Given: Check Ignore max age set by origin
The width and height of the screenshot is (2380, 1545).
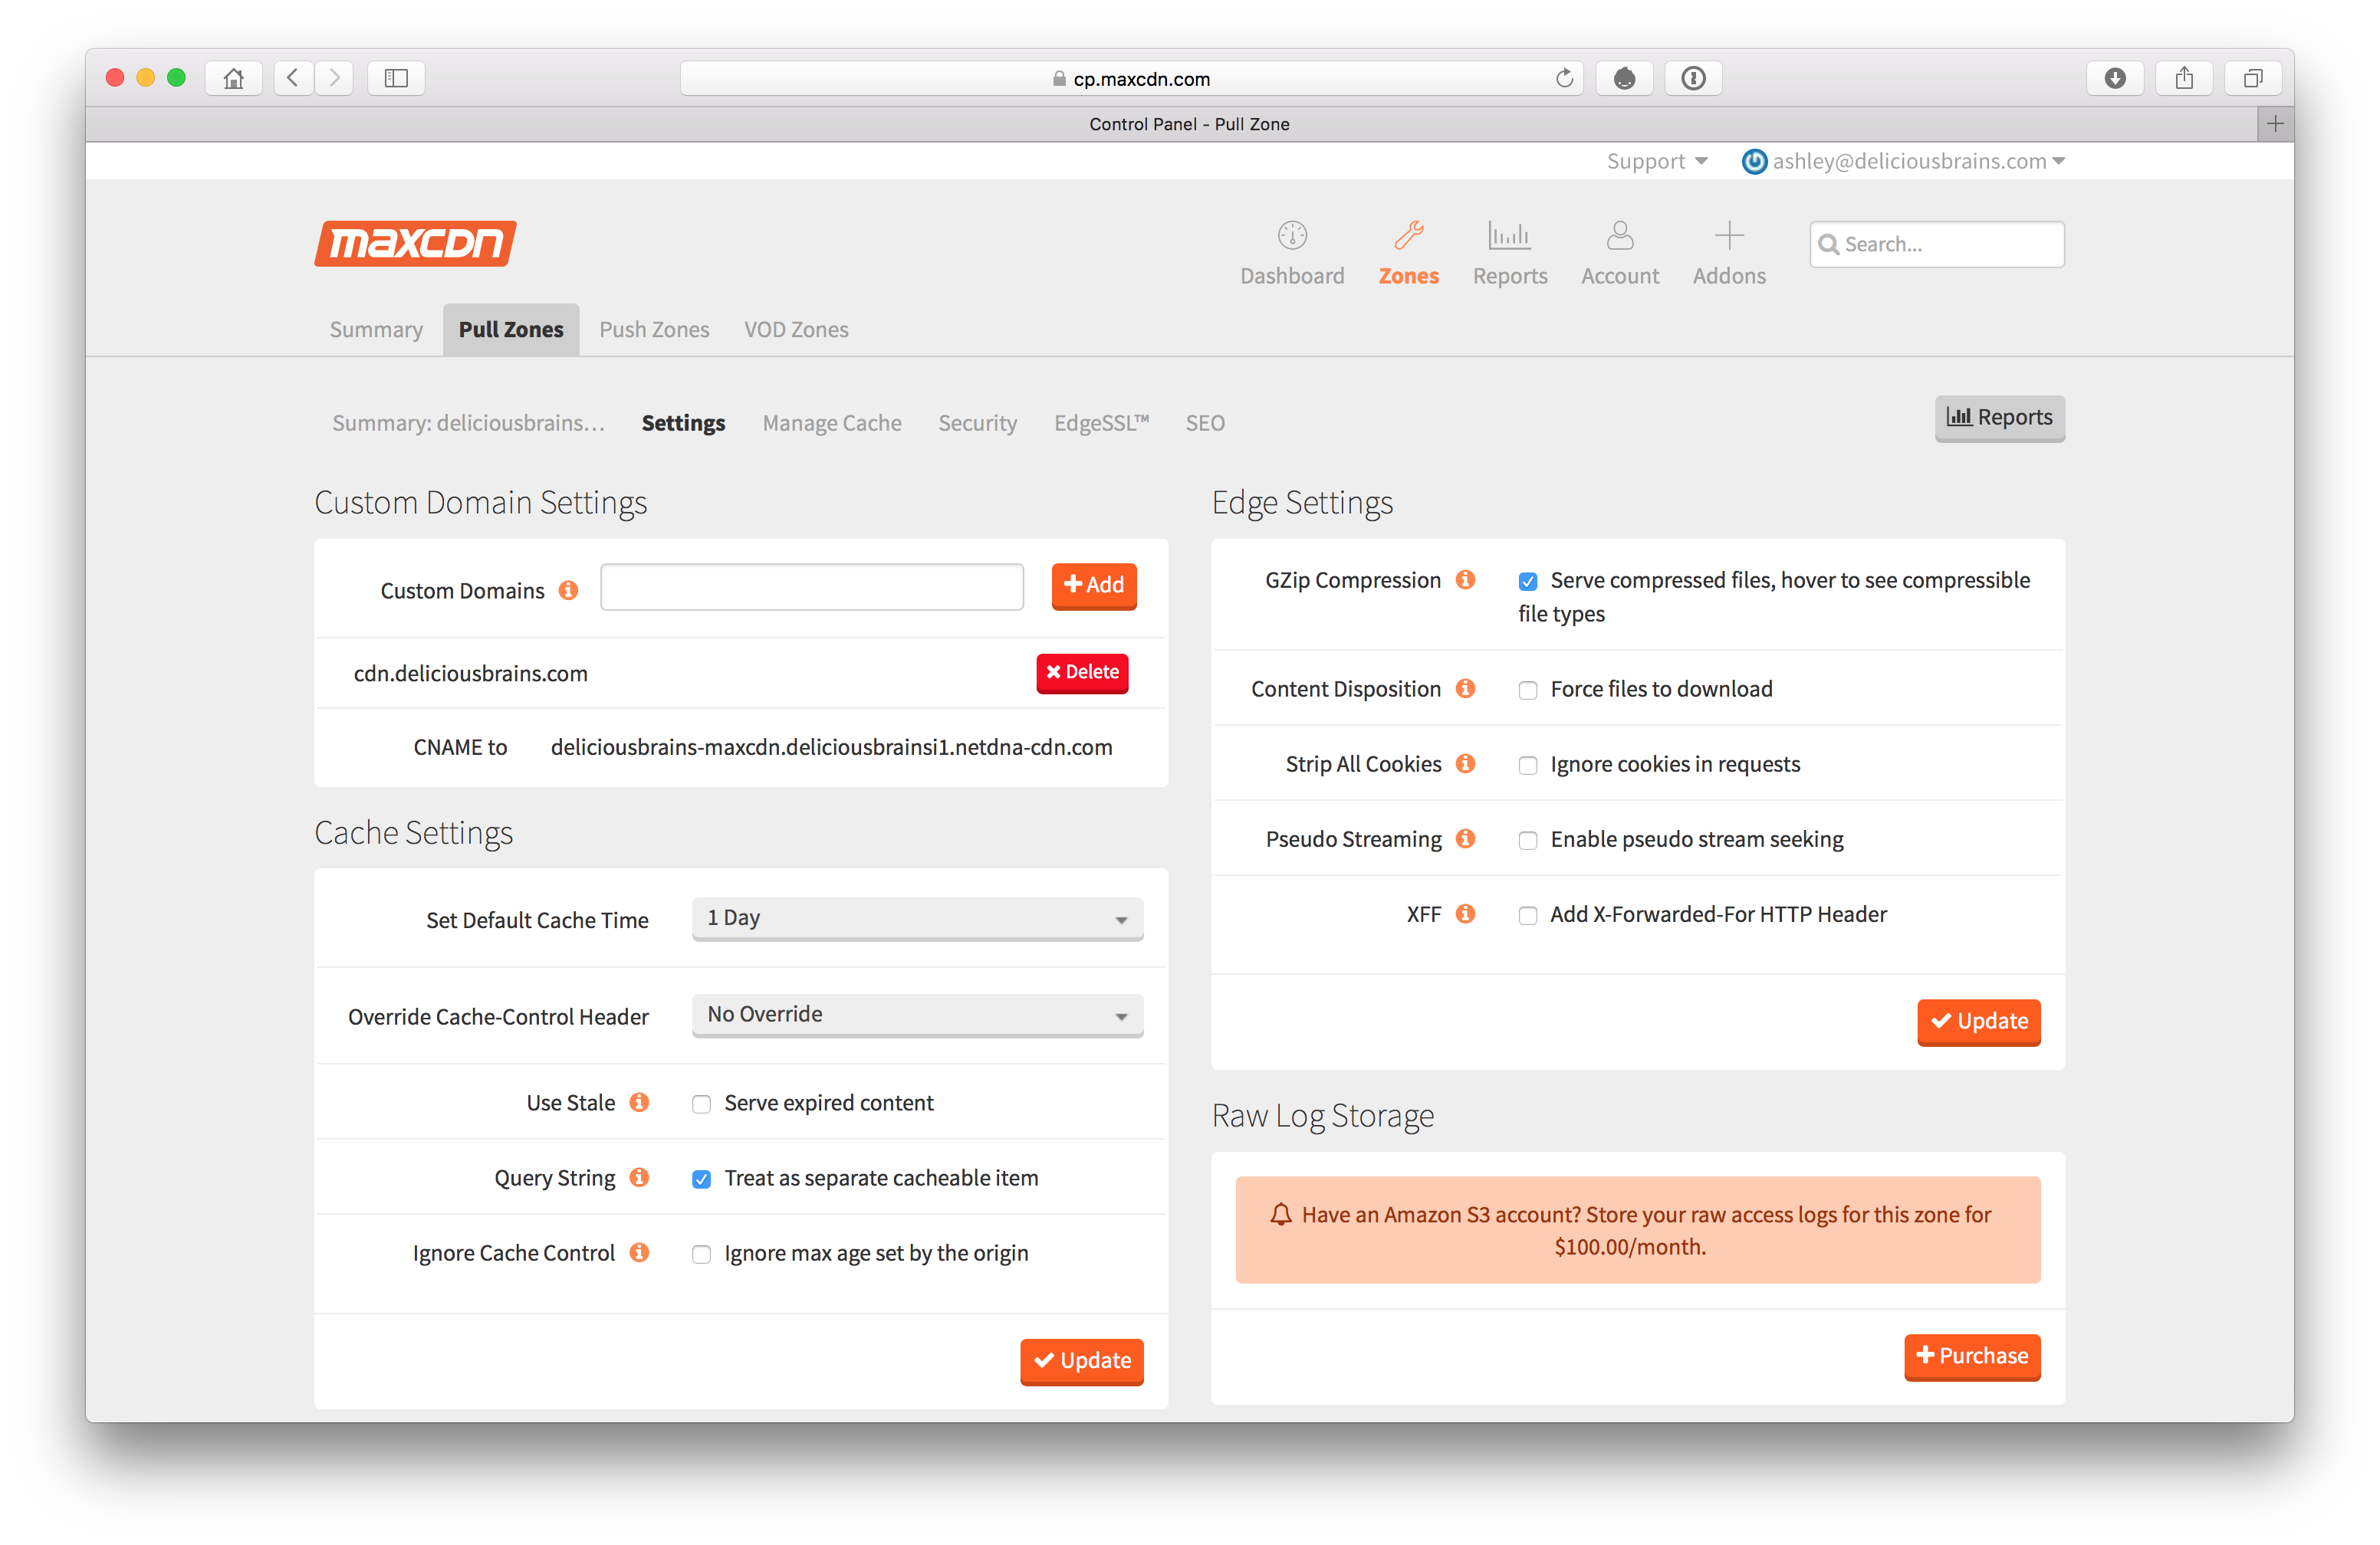Looking at the screenshot, I should point(701,1253).
